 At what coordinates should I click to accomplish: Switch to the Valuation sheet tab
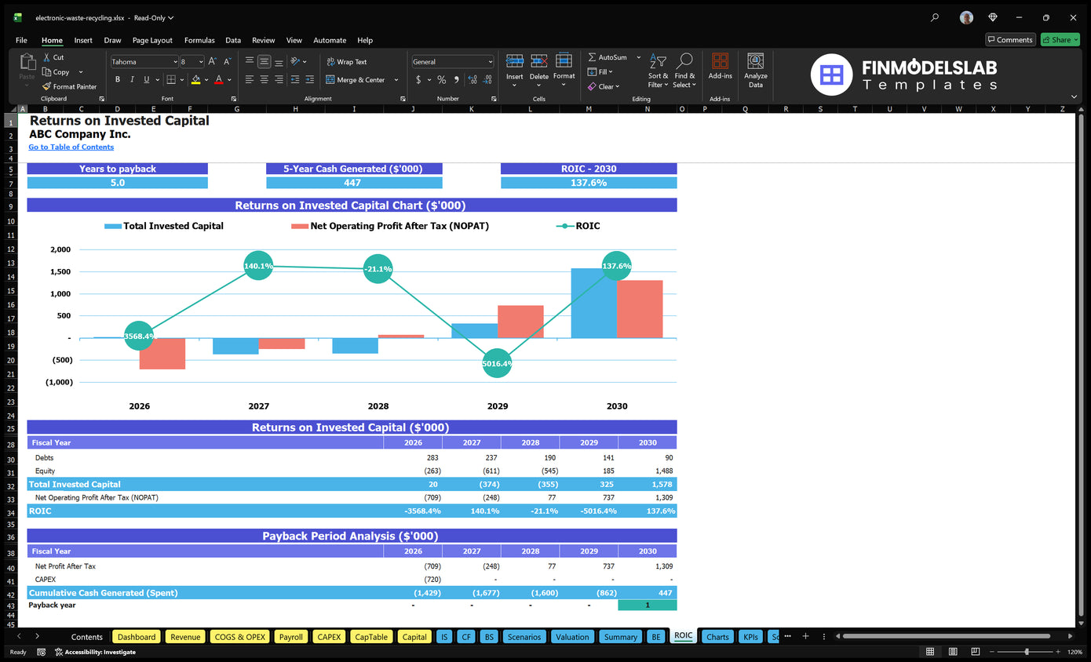coord(571,637)
